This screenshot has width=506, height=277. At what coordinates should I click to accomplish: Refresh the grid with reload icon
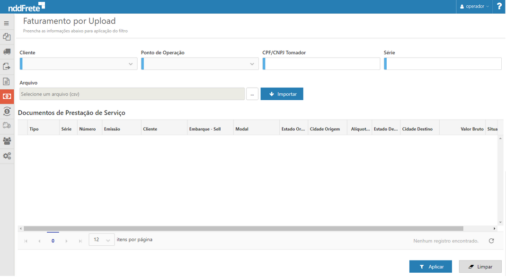tap(491, 241)
